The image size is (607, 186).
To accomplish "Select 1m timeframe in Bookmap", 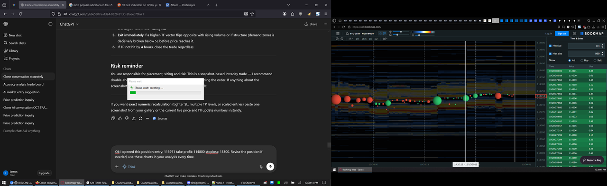I will click(357, 39).
